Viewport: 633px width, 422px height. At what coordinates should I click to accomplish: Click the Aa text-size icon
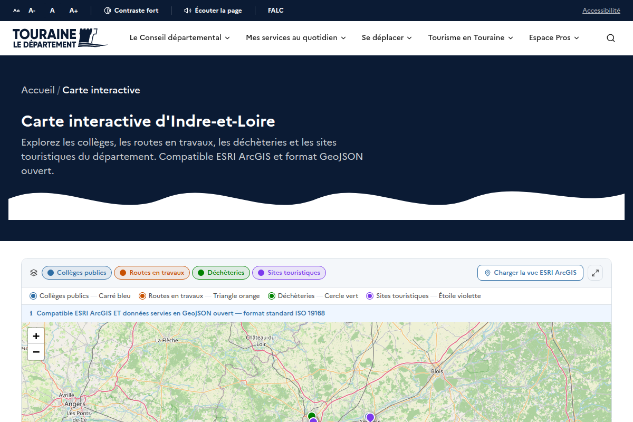[x=16, y=11]
